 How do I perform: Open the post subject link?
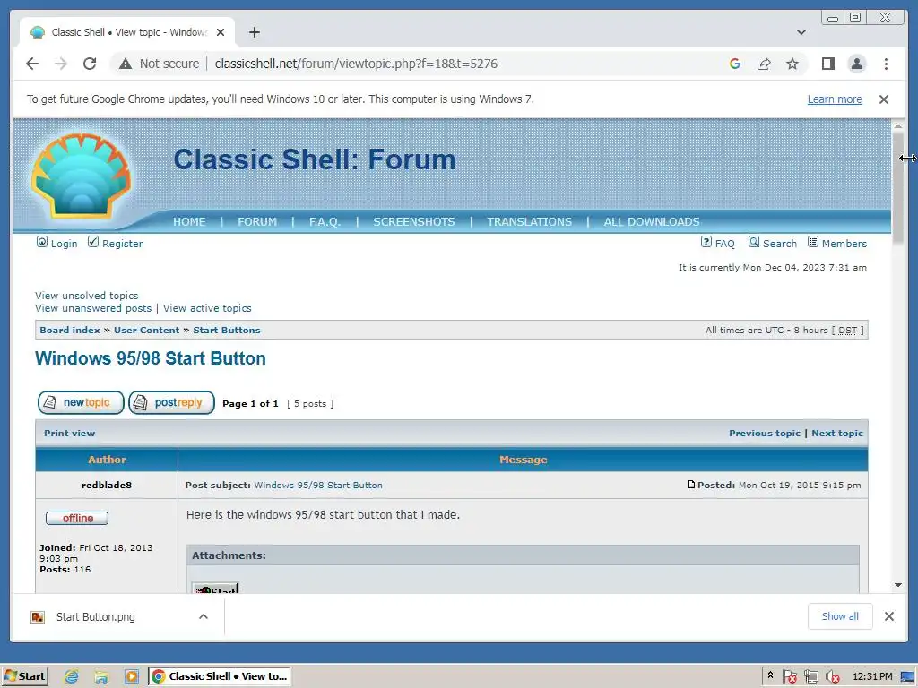318,485
